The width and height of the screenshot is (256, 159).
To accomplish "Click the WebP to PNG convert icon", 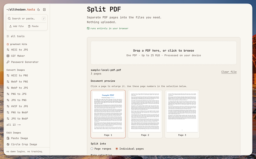I will point(8,82).
